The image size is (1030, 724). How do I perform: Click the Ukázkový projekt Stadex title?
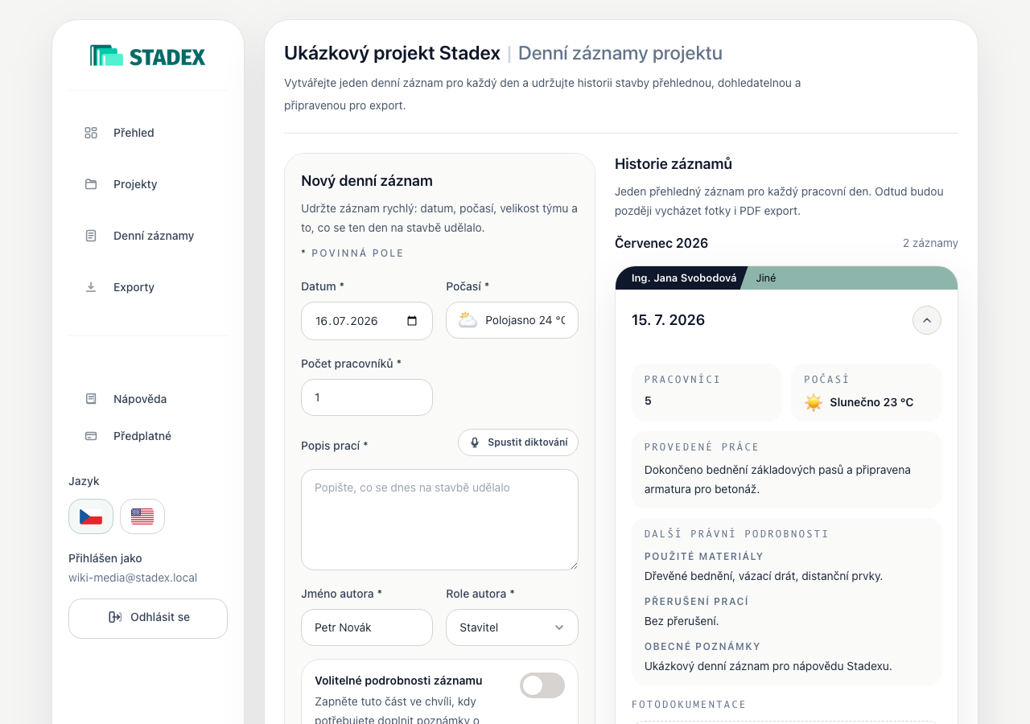point(392,53)
